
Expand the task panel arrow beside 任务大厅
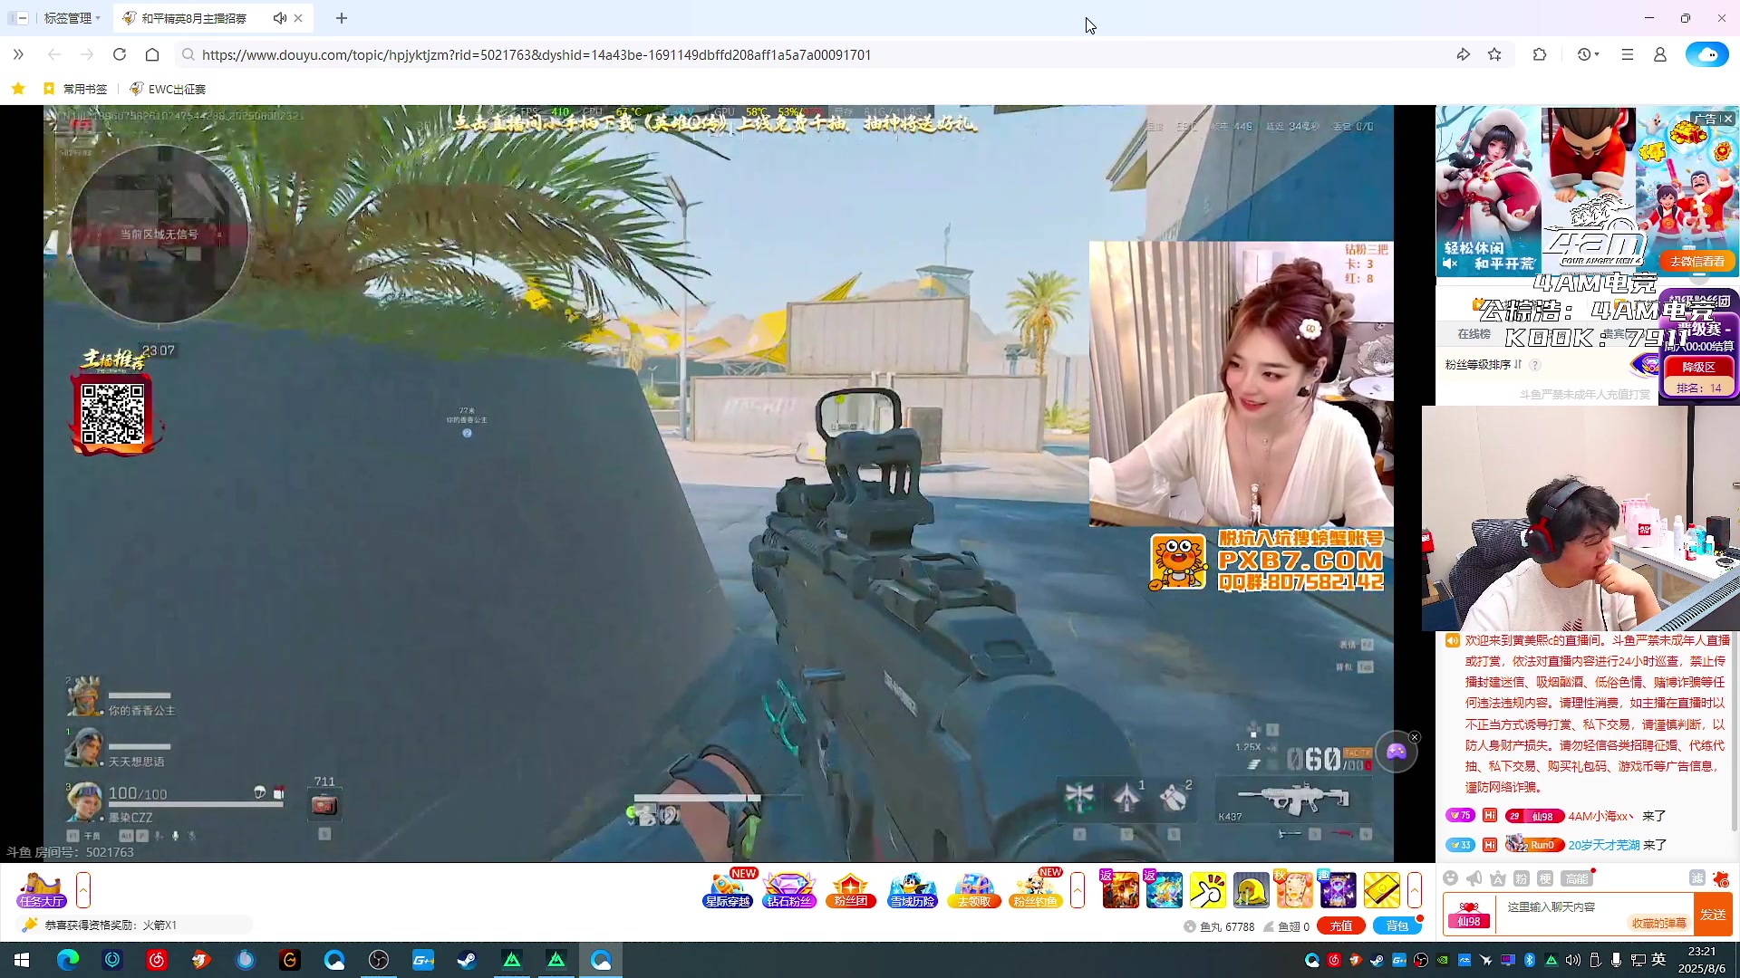pyautogui.click(x=83, y=889)
